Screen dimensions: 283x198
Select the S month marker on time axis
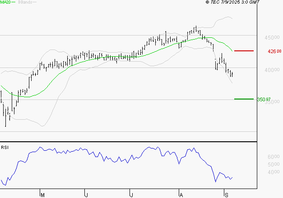[226, 195]
